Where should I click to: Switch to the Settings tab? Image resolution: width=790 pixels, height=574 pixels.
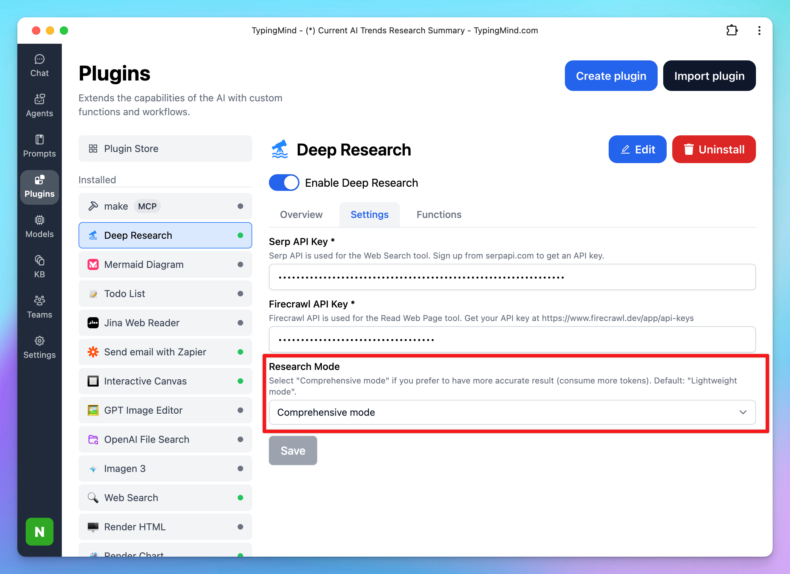tap(370, 214)
